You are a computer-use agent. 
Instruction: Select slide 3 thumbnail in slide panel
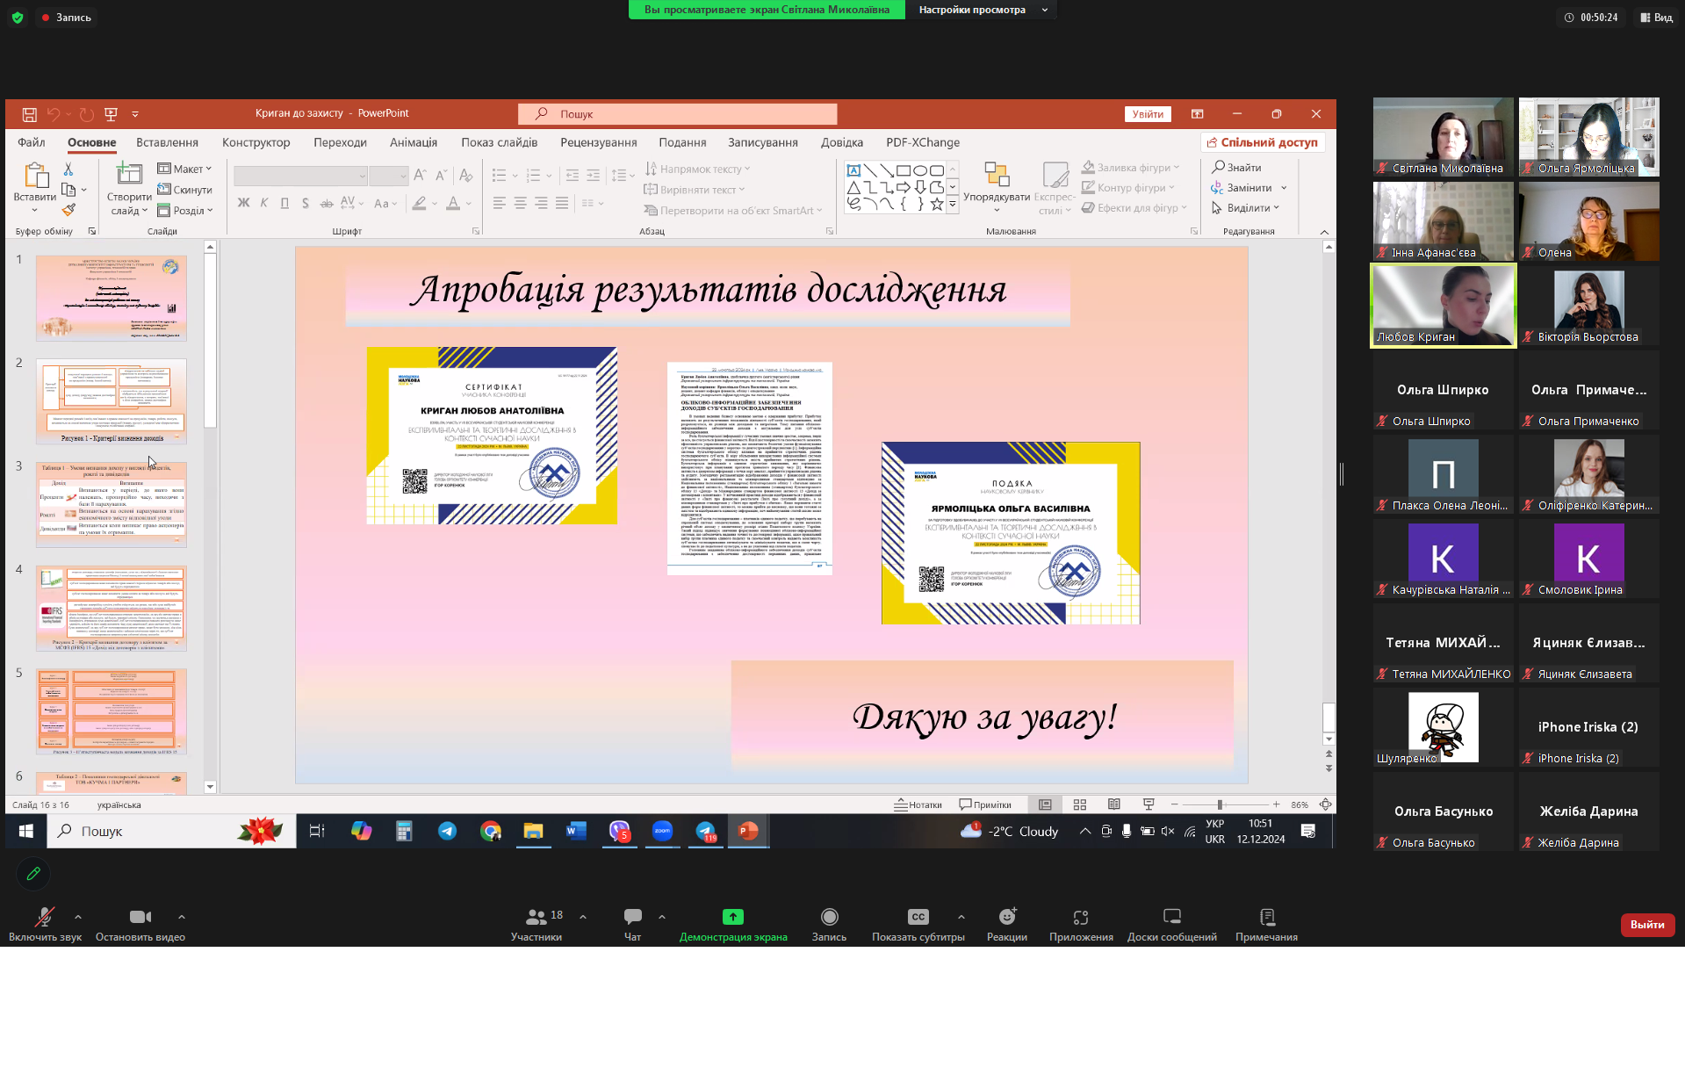[x=112, y=504]
